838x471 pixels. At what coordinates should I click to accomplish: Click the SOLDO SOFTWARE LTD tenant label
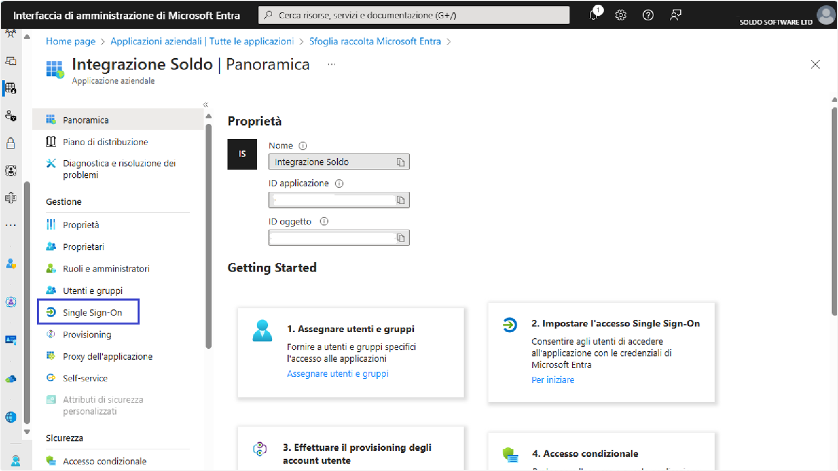776,22
